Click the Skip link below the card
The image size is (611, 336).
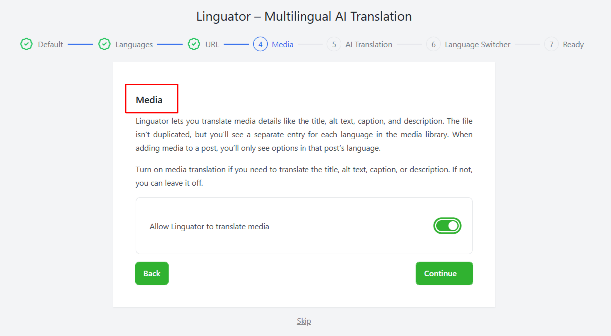[304, 321]
